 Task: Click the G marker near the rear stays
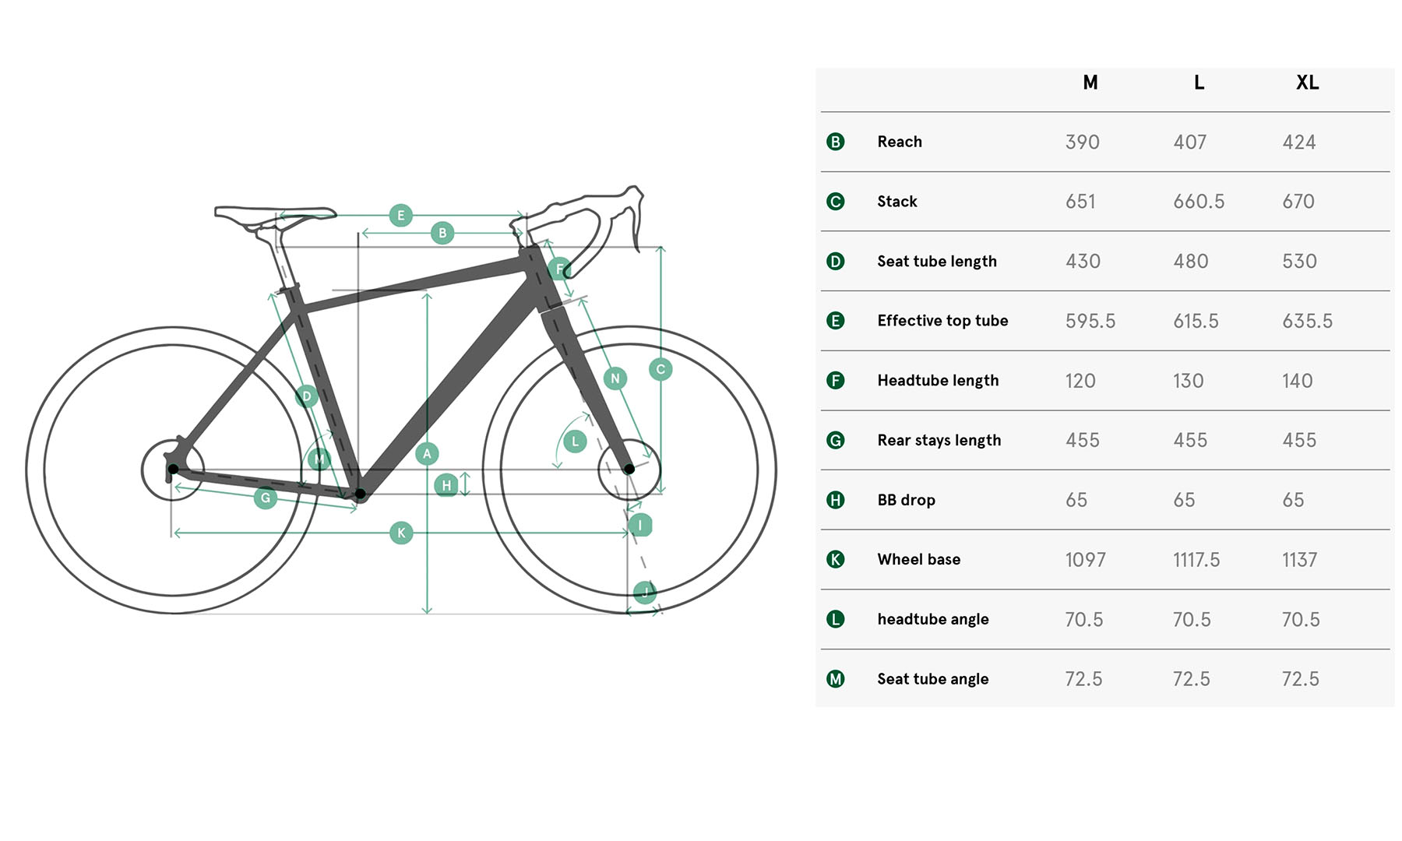pos(266,498)
